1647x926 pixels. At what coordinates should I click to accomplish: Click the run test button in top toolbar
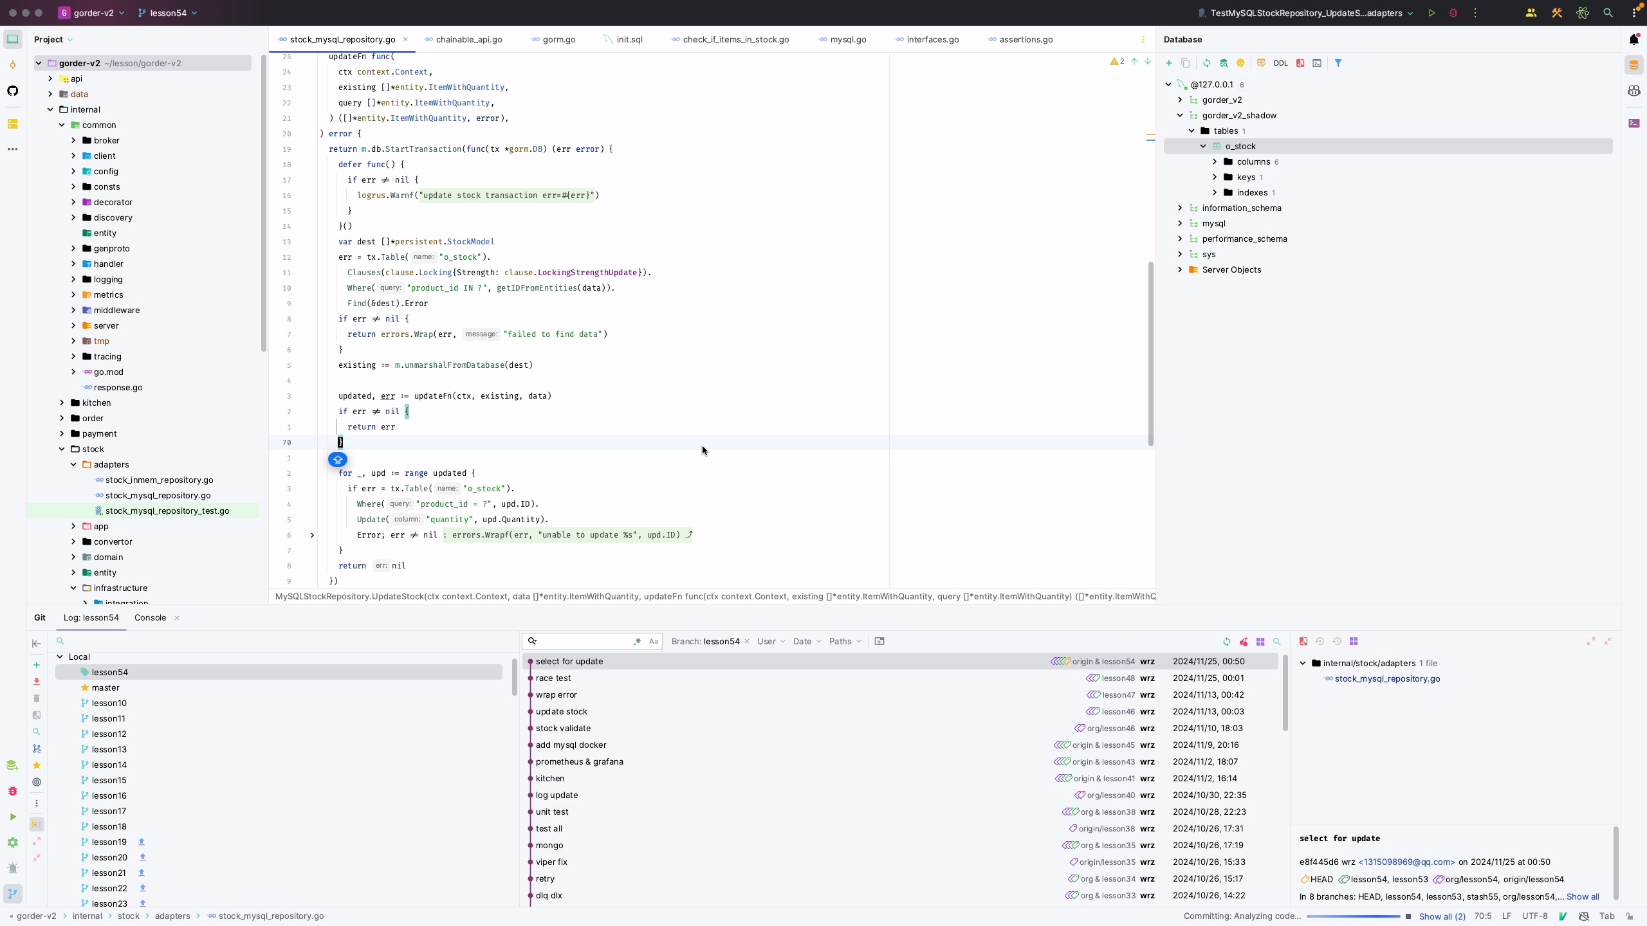click(x=1431, y=13)
